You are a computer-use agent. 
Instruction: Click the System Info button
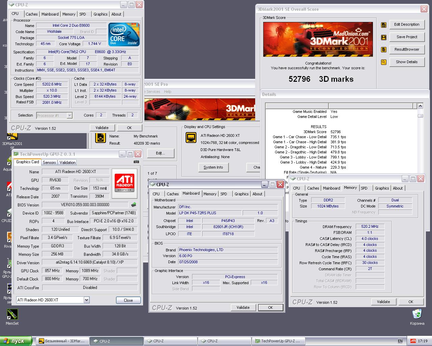213,167
